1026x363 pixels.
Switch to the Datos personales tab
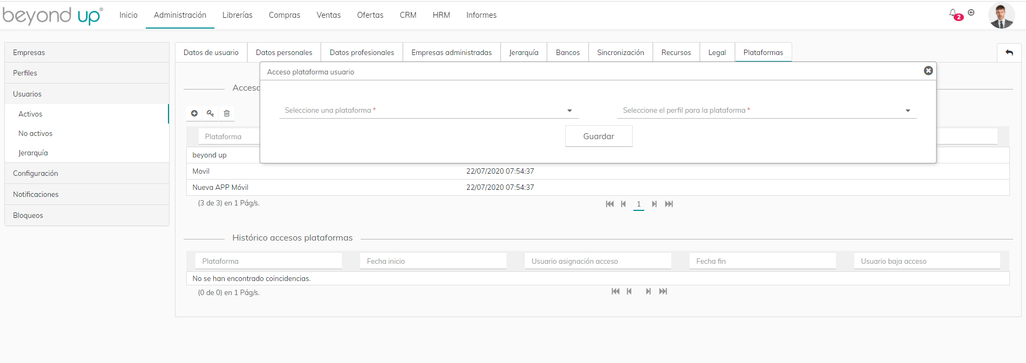click(x=284, y=52)
